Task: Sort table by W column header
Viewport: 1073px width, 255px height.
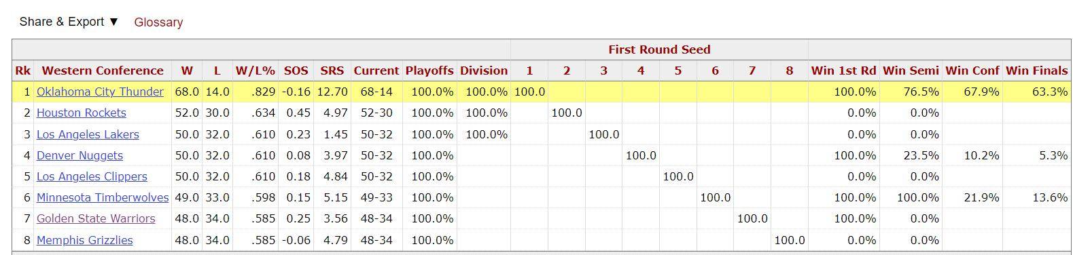Action: coord(187,71)
